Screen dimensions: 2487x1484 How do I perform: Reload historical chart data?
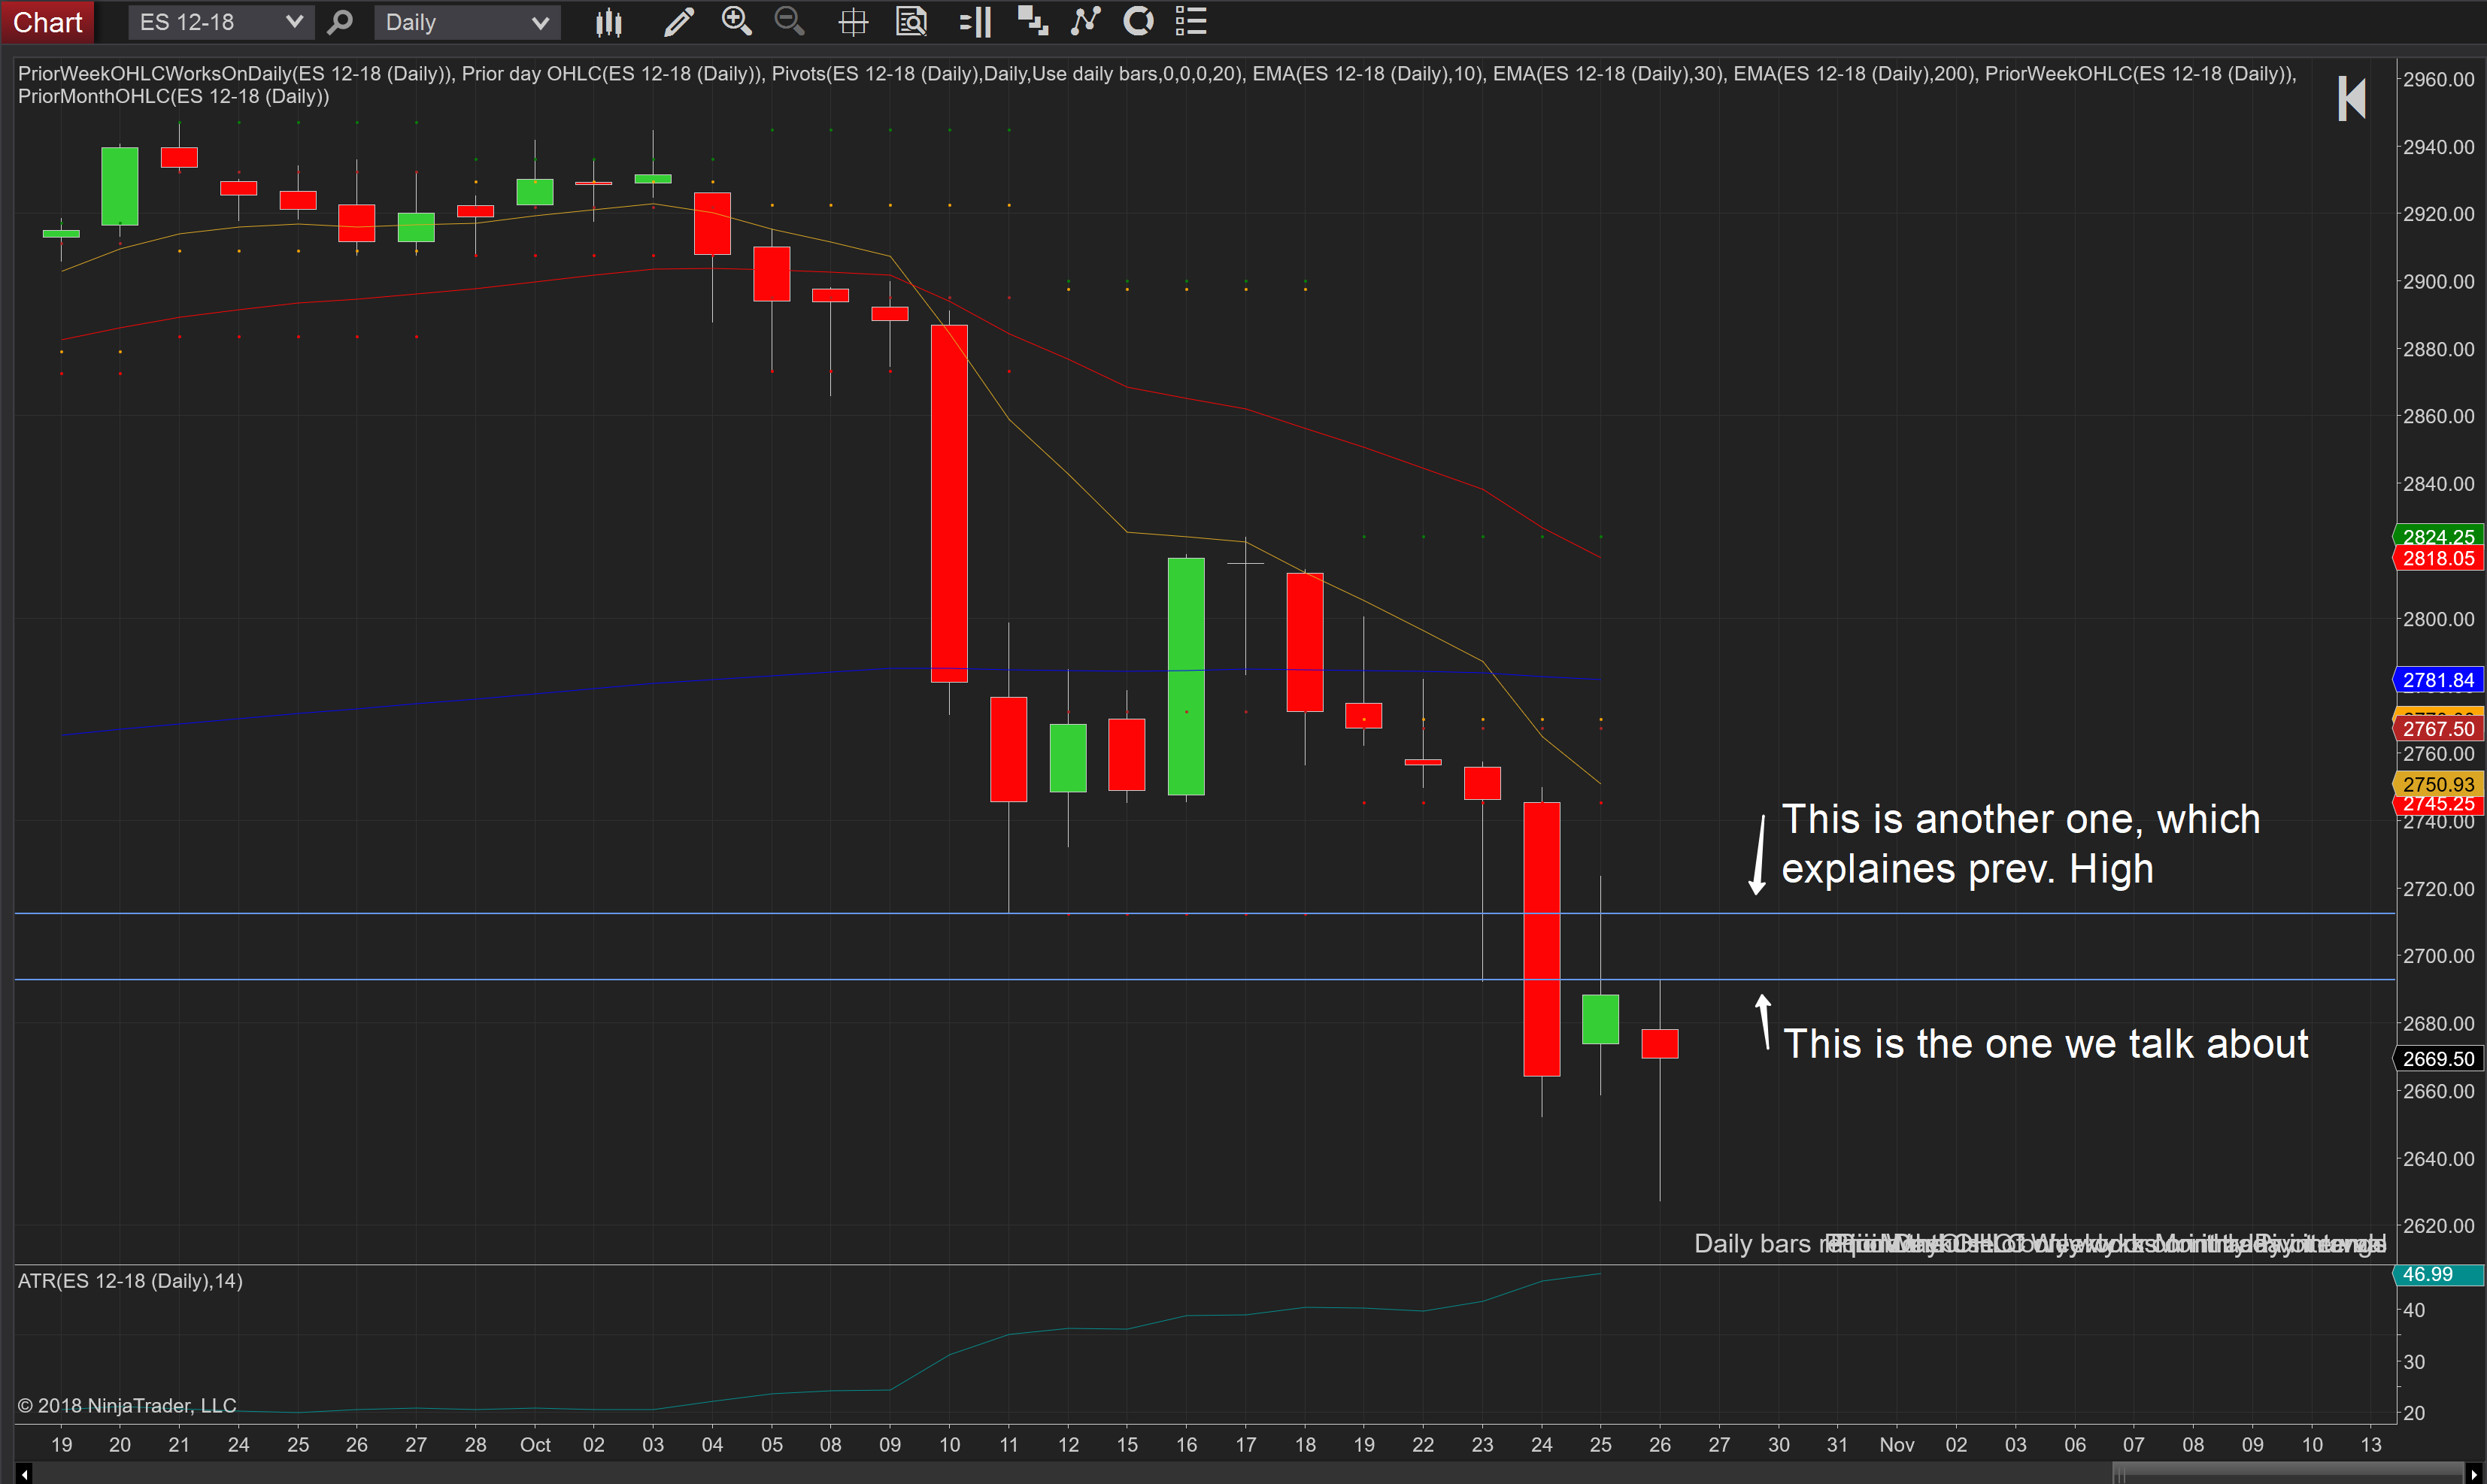1139,21
